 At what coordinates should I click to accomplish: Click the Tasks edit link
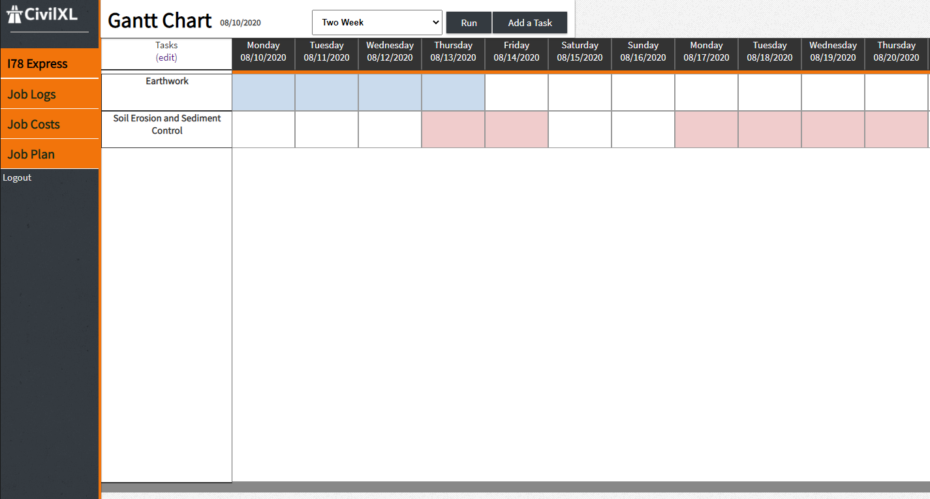point(166,57)
